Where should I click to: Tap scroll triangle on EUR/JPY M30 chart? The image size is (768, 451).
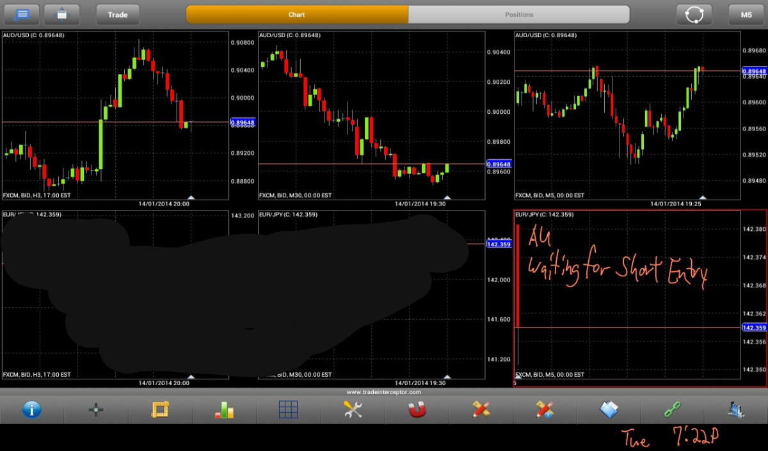tap(447, 377)
